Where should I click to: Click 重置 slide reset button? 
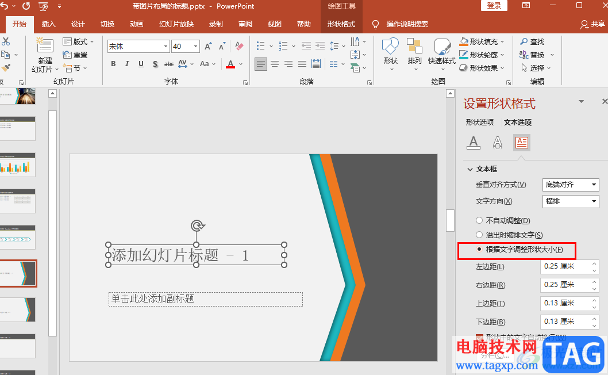tap(75, 55)
